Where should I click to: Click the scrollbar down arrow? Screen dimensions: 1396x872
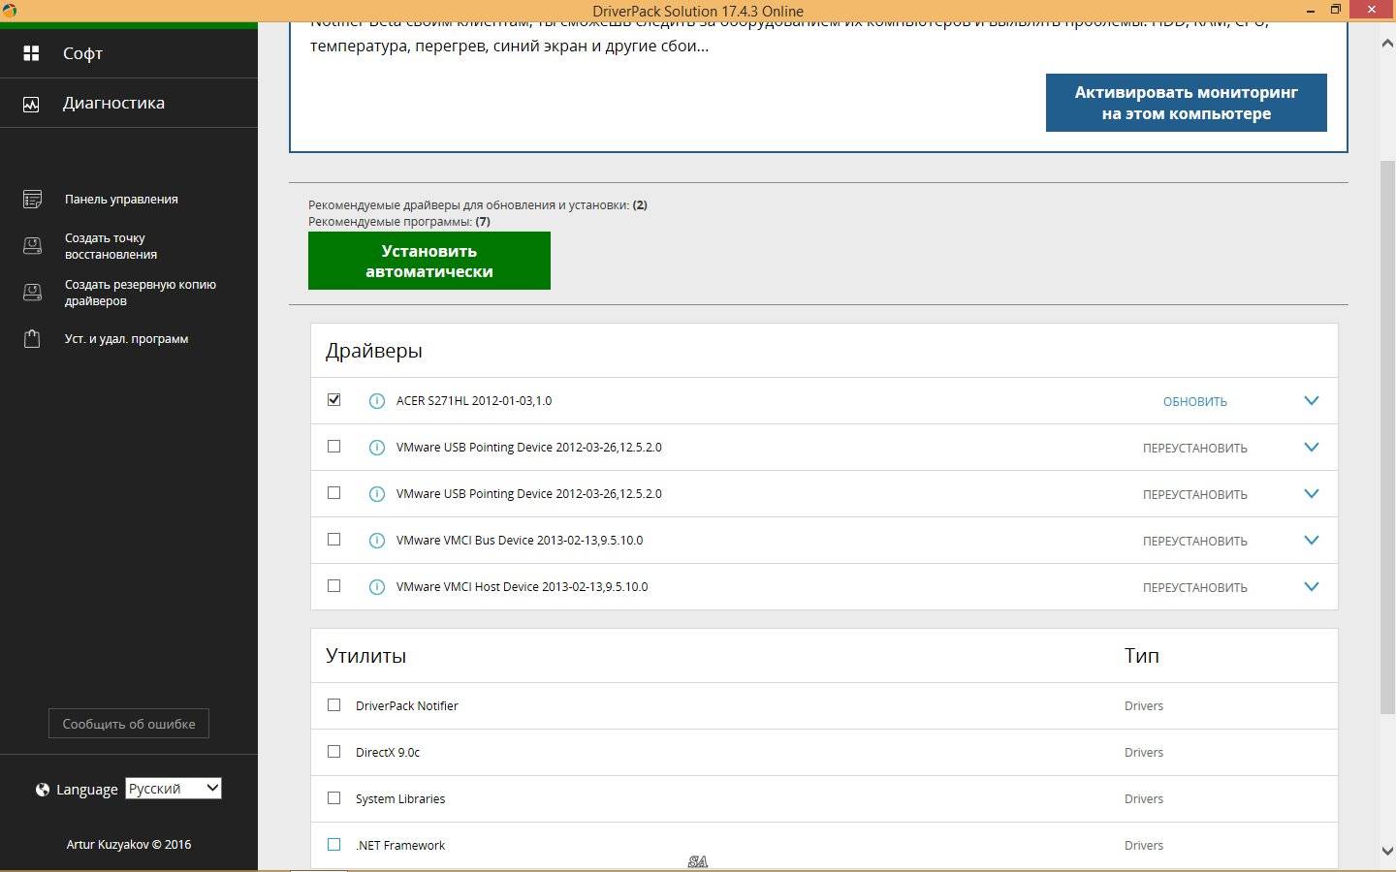click(x=1386, y=851)
